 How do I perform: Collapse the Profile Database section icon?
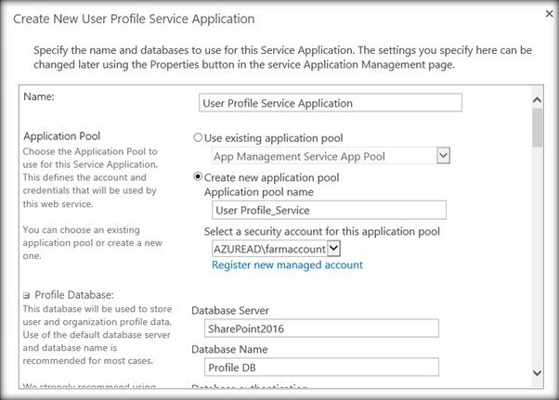point(27,295)
